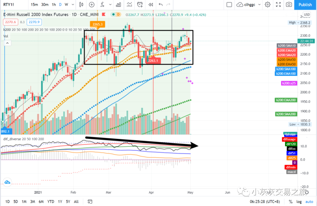The width and height of the screenshot is (317, 206).
Task: Open the time axis settings gear
Action: [307, 192]
